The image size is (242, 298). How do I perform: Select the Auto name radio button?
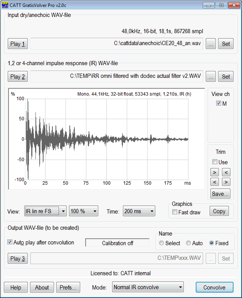pyautogui.click(x=188, y=243)
